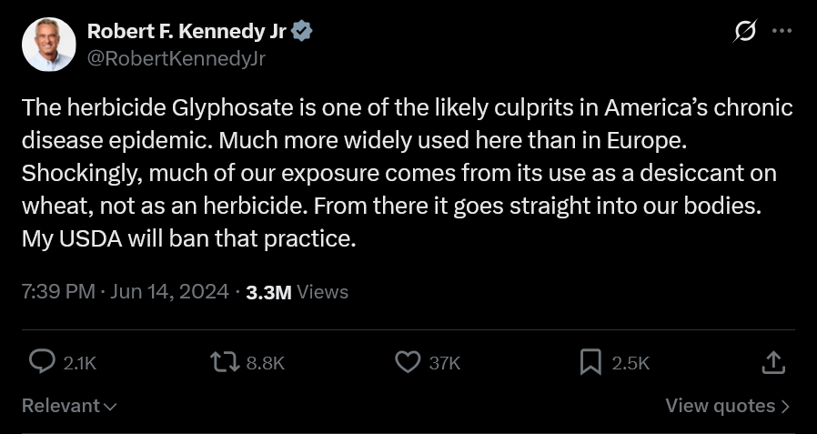Screen dimensions: 817x434
Task: Like the post with the heart icon
Action: pos(407,362)
